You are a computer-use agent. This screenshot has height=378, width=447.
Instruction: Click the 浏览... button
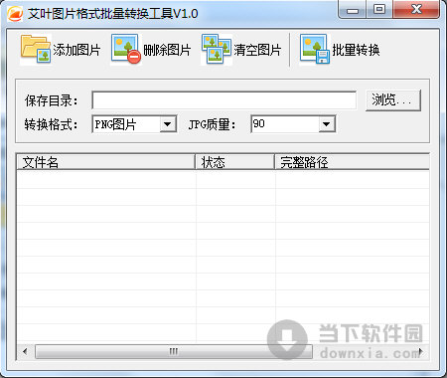(393, 99)
